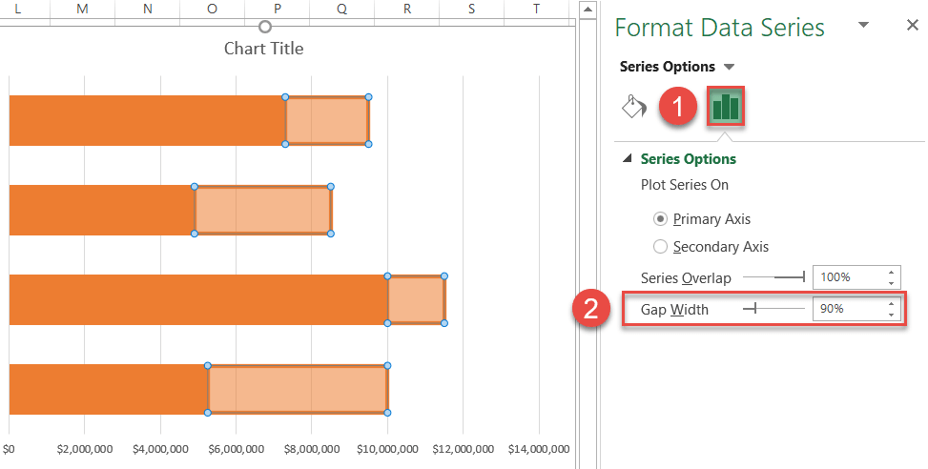The image size is (928, 469).
Task: Click the light orange segment of top bar
Action: 327,121
